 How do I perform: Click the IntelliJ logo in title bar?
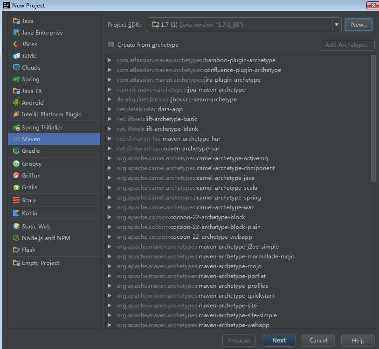(x=6, y=5)
